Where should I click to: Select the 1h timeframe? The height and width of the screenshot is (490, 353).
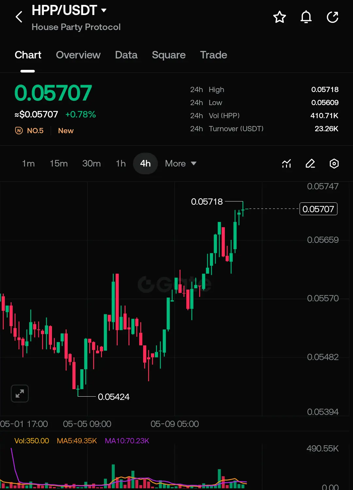pos(121,164)
